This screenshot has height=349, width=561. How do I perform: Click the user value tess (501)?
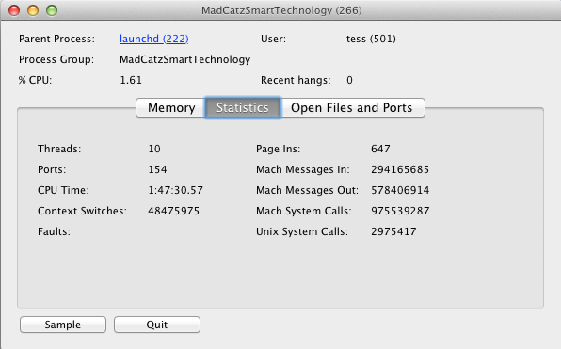tap(371, 39)
